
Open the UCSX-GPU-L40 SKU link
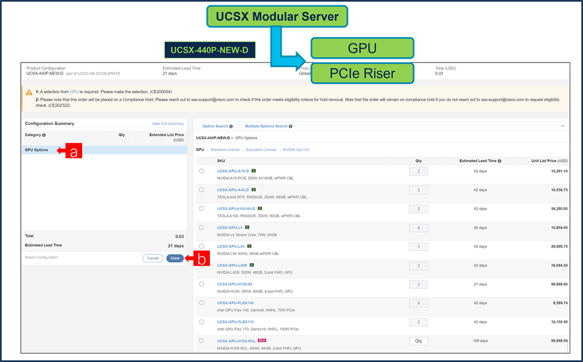231,246
